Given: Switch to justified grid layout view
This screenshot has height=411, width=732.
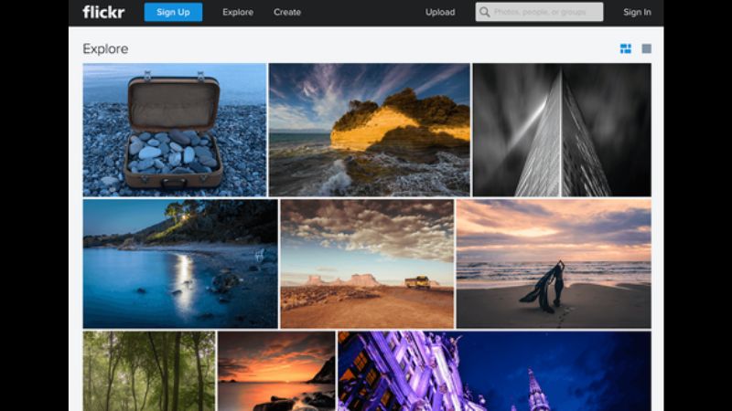Looking at the screenshot, I should pyautogui.click(x=626, y=48).
